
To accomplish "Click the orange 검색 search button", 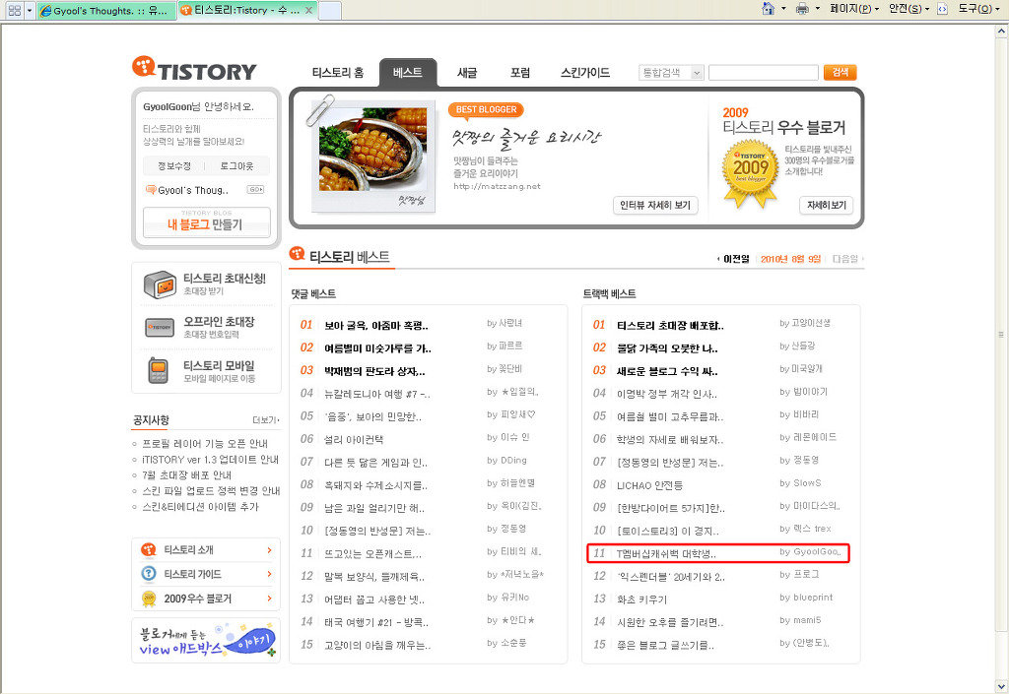I will tap(840, 73).
